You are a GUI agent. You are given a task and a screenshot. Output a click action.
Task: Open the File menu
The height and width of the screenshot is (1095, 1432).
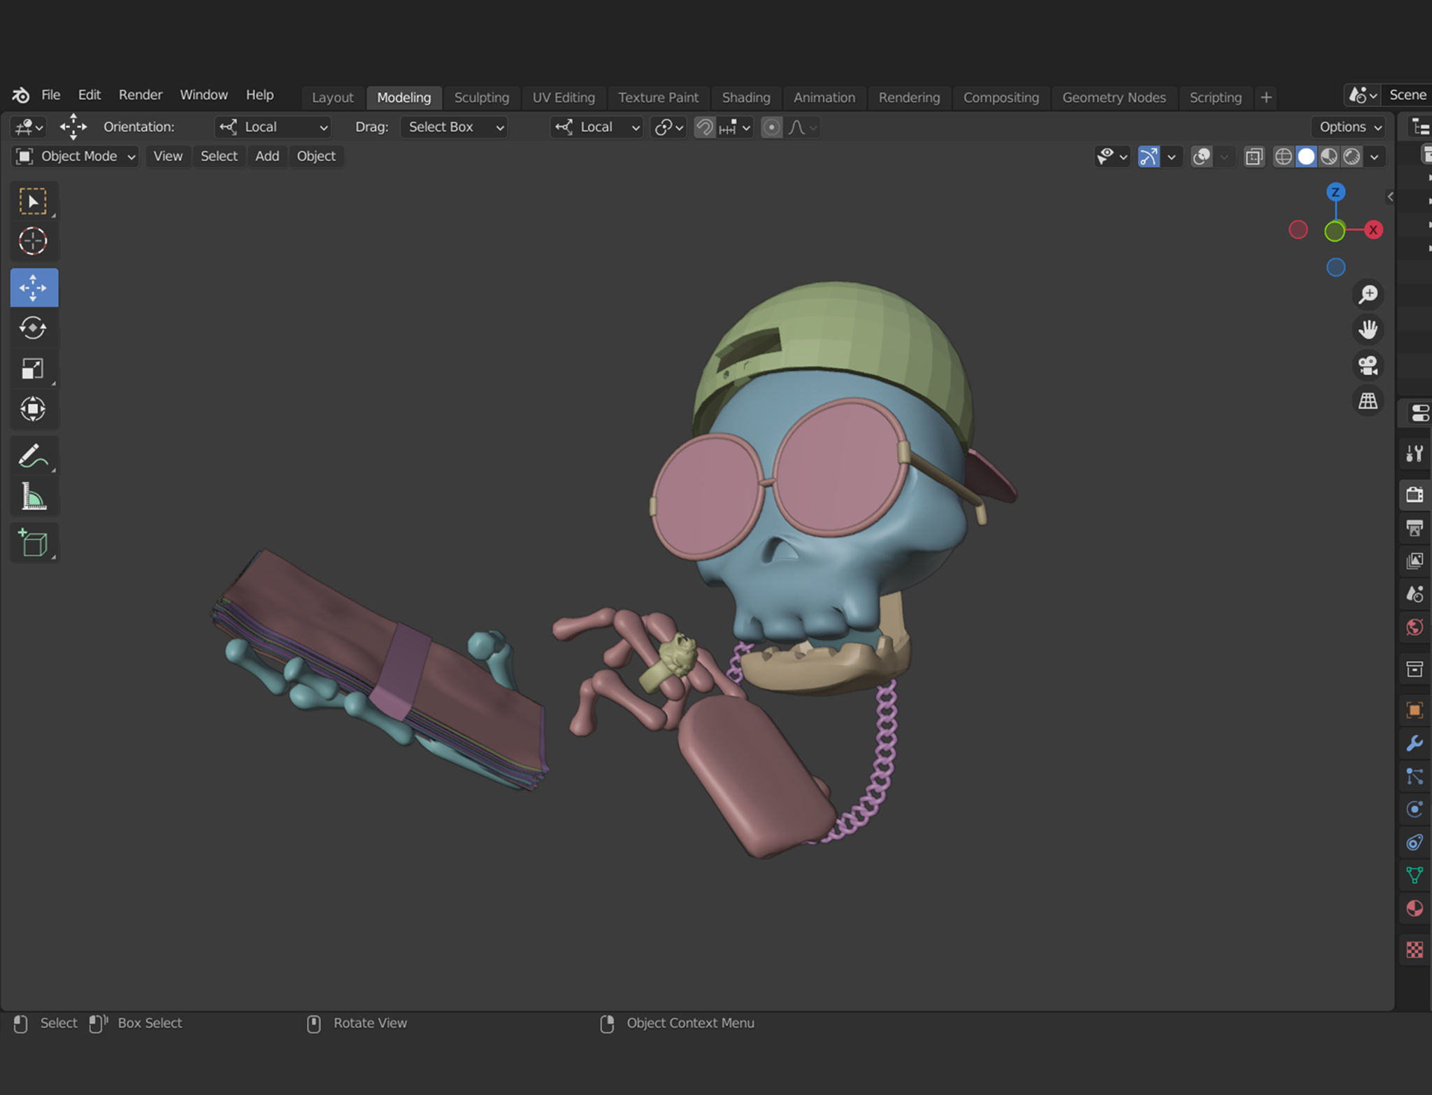coord(51,95)
